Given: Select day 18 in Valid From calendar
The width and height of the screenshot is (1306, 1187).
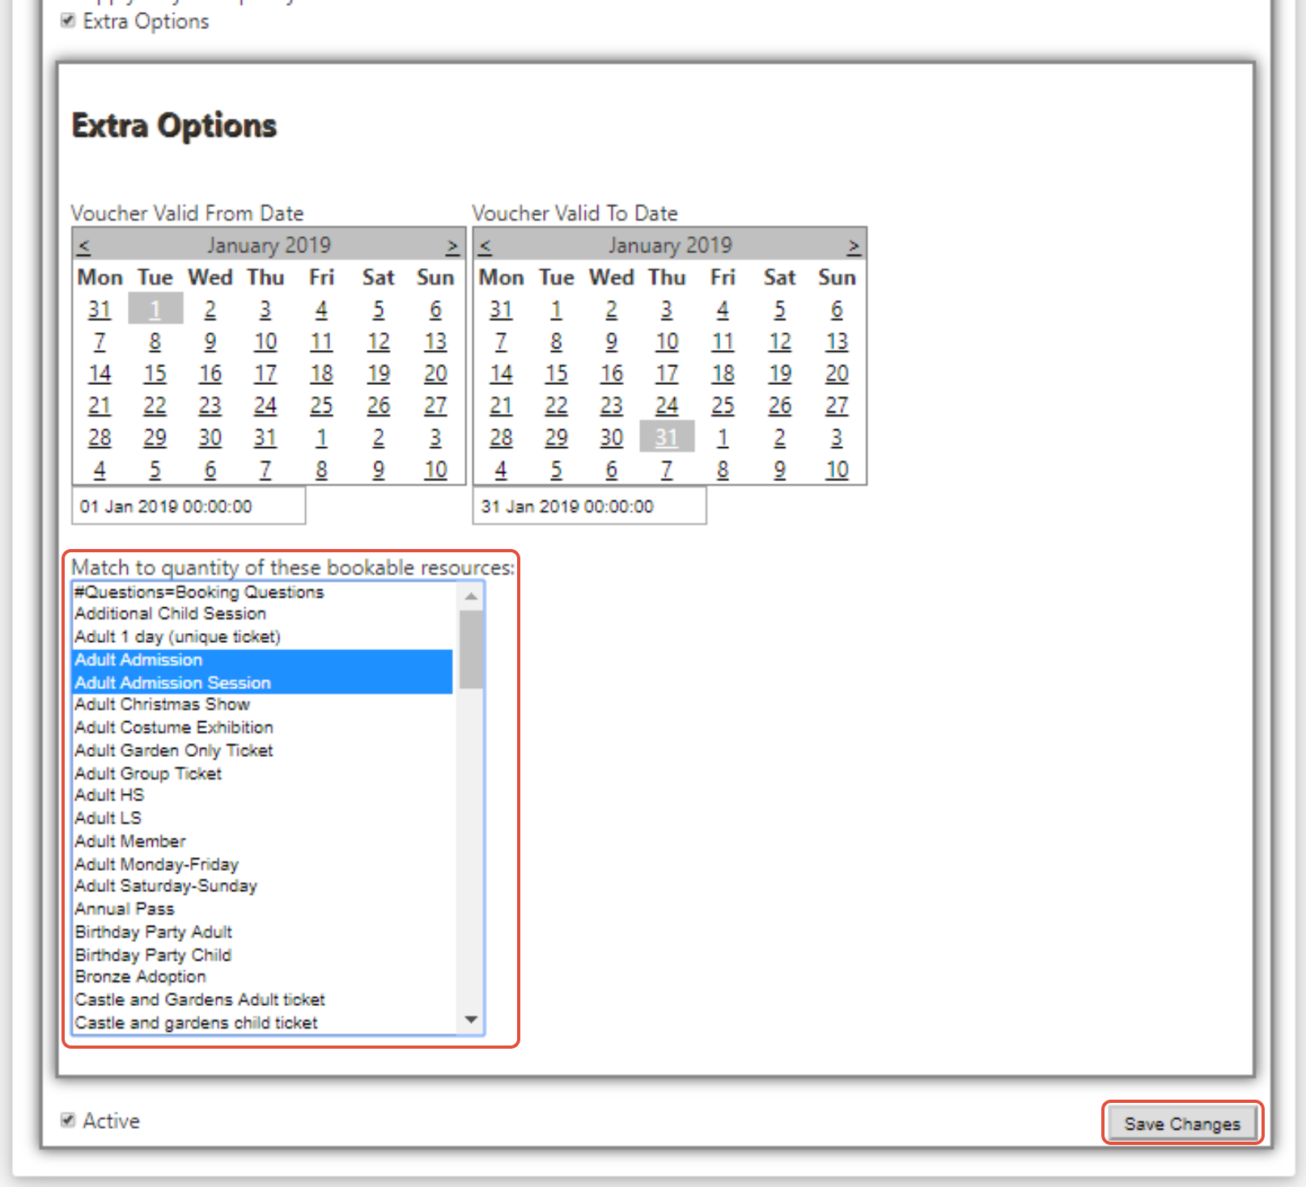Looking at the screenshot, I should 321,374.
